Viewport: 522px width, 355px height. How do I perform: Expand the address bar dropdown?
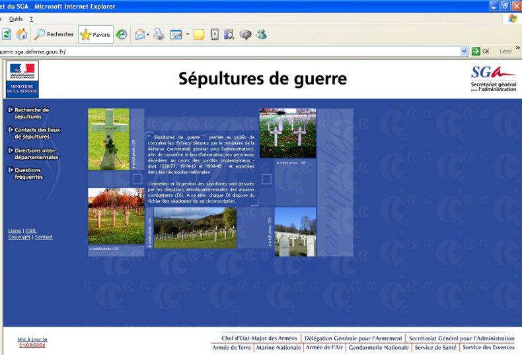coord(464,51)
